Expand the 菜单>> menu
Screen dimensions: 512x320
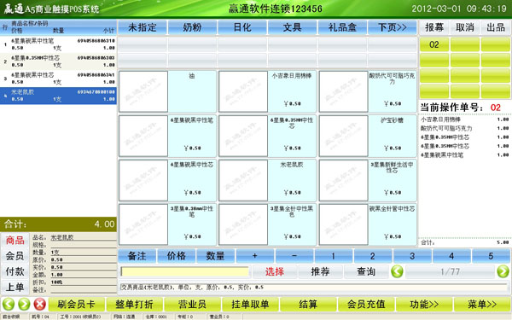482,305
